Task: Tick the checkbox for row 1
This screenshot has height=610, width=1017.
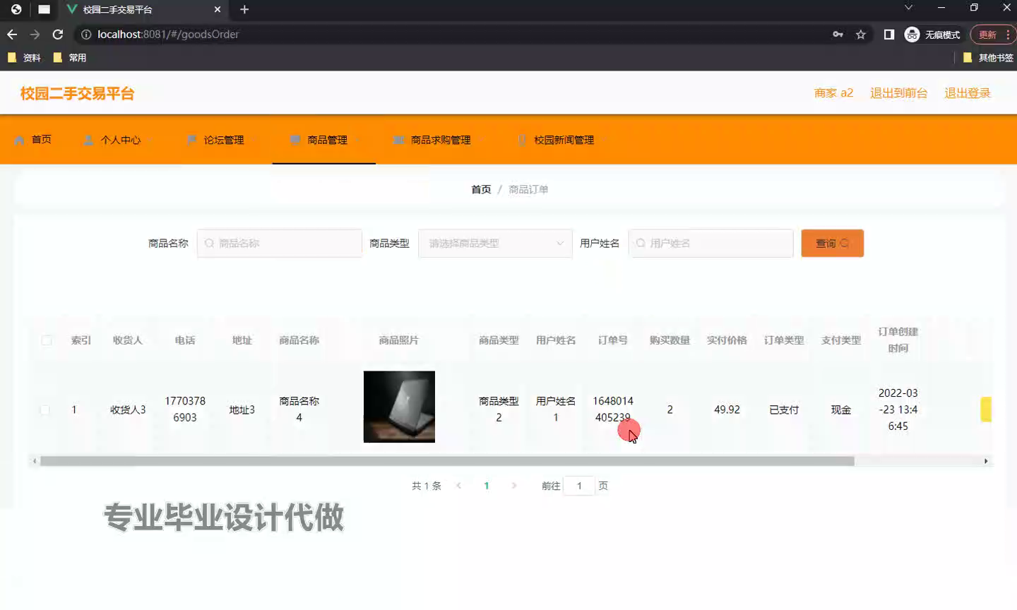Action: pyautogui.click(x=45, y=409)
